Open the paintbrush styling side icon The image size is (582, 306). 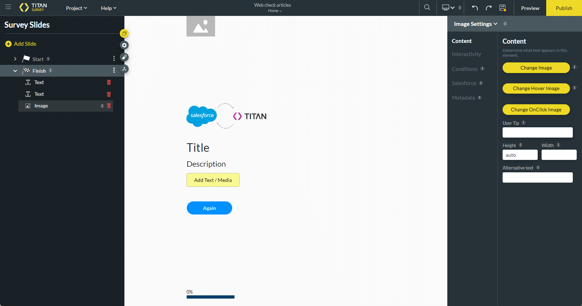[124, 57]
